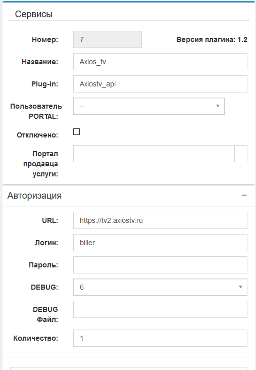This screenshot has height=370, width=256.
Task: Click the partially visible field at the bottom
Action: (x=129, y=368)
